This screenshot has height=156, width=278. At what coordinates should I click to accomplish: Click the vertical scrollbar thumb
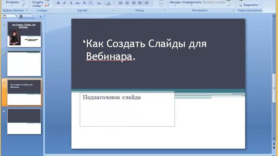274,88
